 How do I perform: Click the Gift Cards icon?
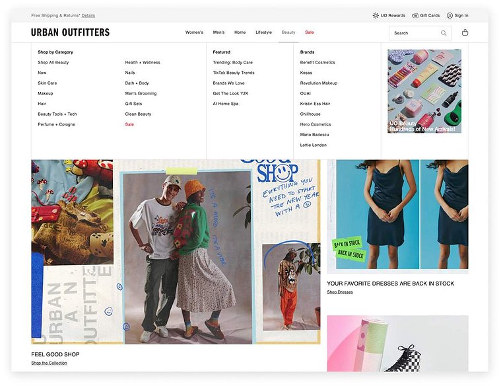(415, 15)
